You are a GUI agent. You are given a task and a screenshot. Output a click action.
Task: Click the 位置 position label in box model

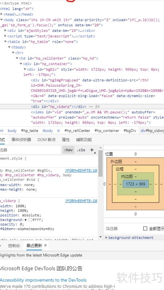(109, 154)
